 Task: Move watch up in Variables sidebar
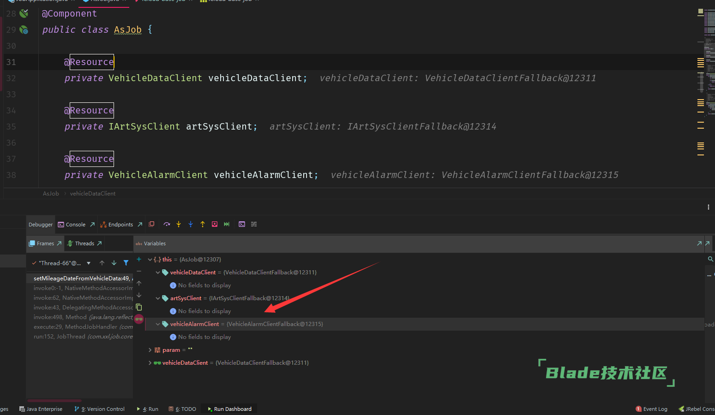coord(139,283)
